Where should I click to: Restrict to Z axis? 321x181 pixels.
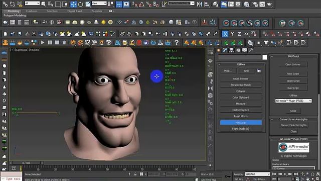pos(239,34)
